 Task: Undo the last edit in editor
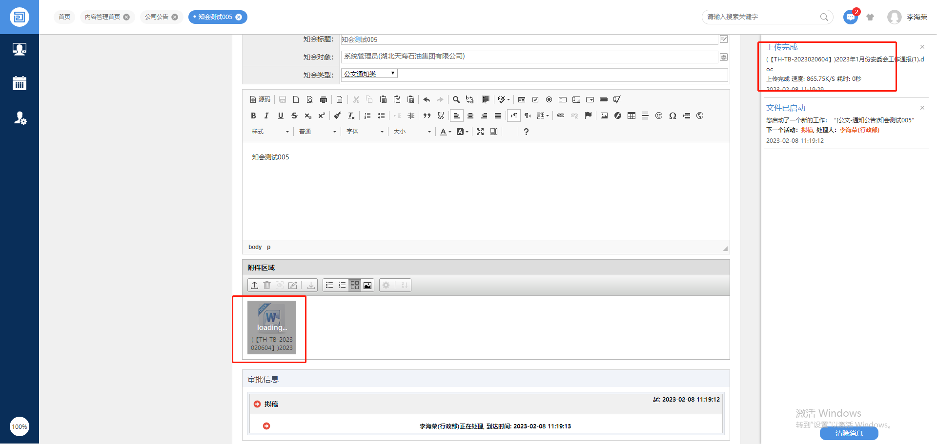[427, 99]
